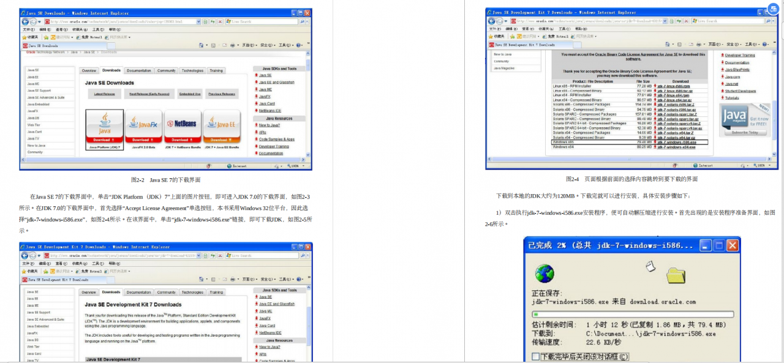This screenshot has height=363, width=784.
Task: Open 文件(F) menu in Figure 2-2 window
Action: pos(29,29)
